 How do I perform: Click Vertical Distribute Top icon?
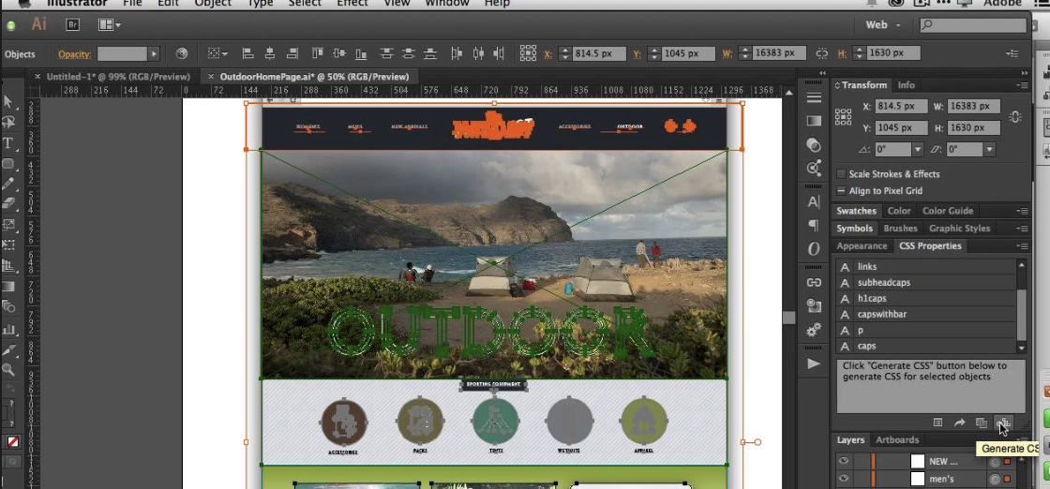(x=386, y=53)
